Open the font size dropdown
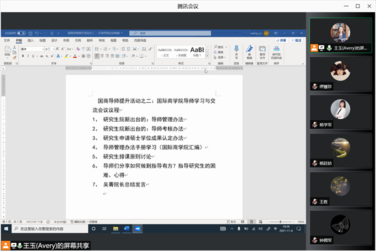 click(50, 49)
